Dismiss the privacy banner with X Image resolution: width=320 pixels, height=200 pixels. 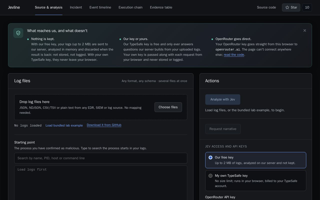pyautogui.click(x=304, y=30)
